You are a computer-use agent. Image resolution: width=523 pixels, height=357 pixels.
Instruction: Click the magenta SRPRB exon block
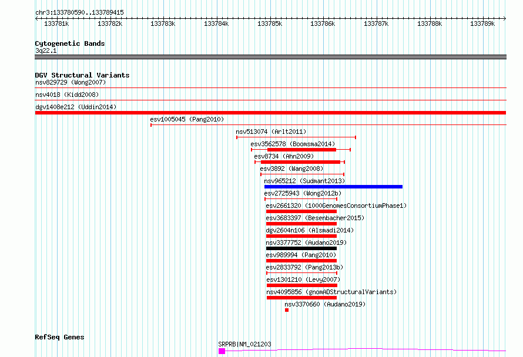(x=222, y=351)
